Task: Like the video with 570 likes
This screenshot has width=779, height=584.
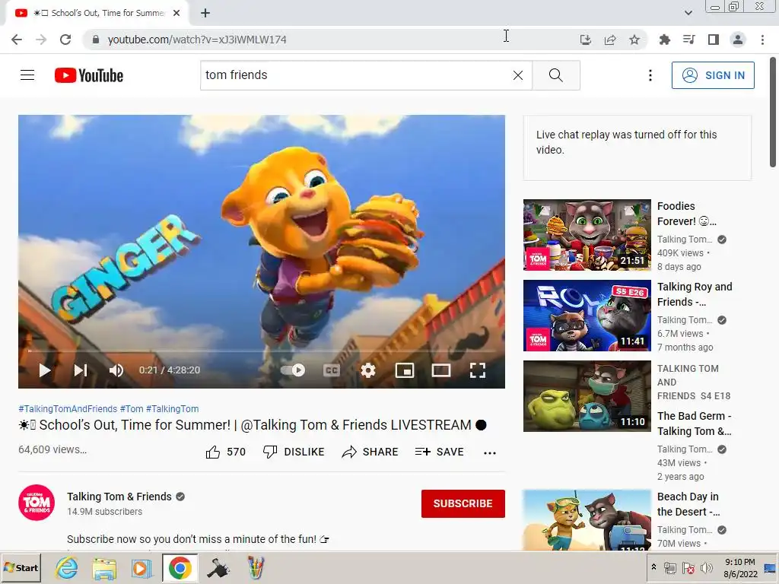Action: coord(225,452)
